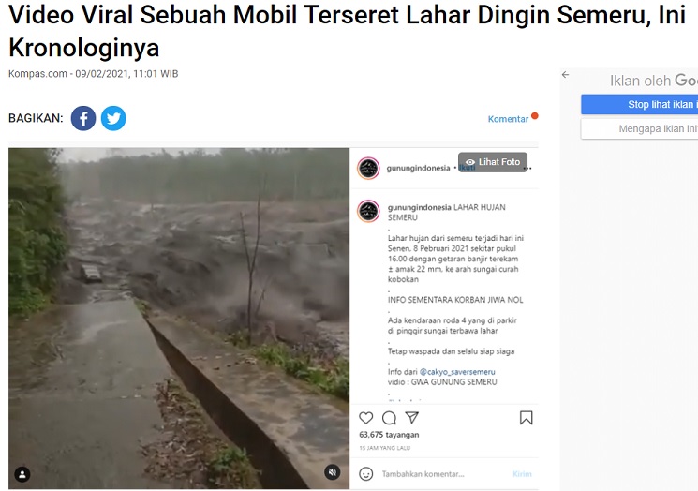Share article via Twitter icon
This screenshot has width=698, height=491.
pyautogui.click(x=113, y=118)
